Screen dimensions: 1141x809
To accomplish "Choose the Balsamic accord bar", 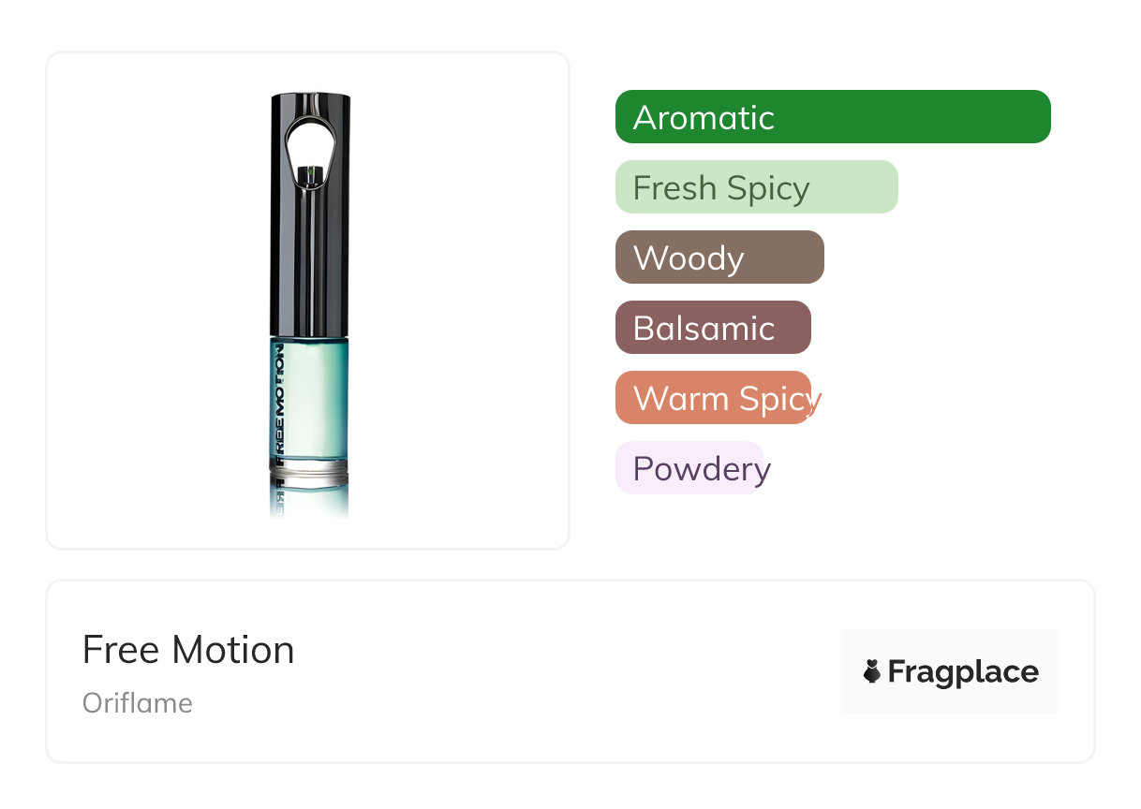I will (712, 328).
